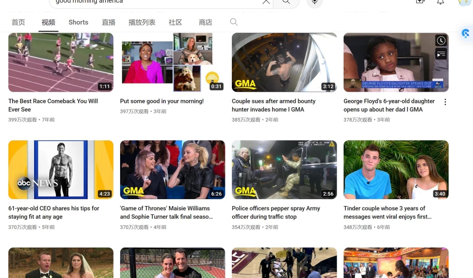Open wedding couple video thumbnail in bottom row
This screenshot has width=473, height=278.
61,263
